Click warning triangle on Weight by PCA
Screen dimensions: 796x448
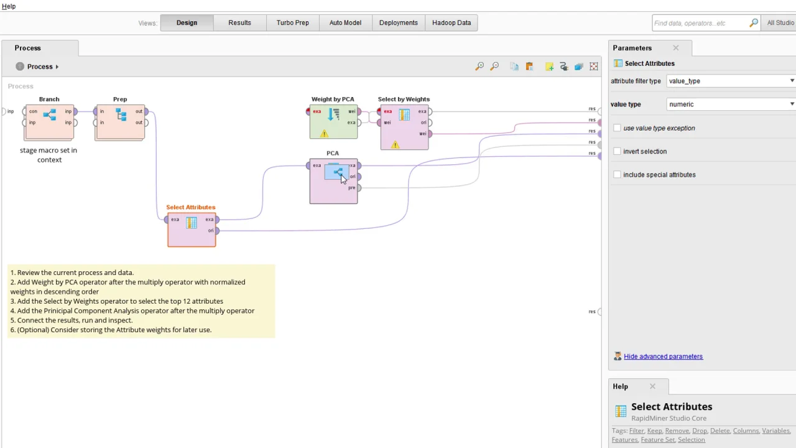(324, 134)
